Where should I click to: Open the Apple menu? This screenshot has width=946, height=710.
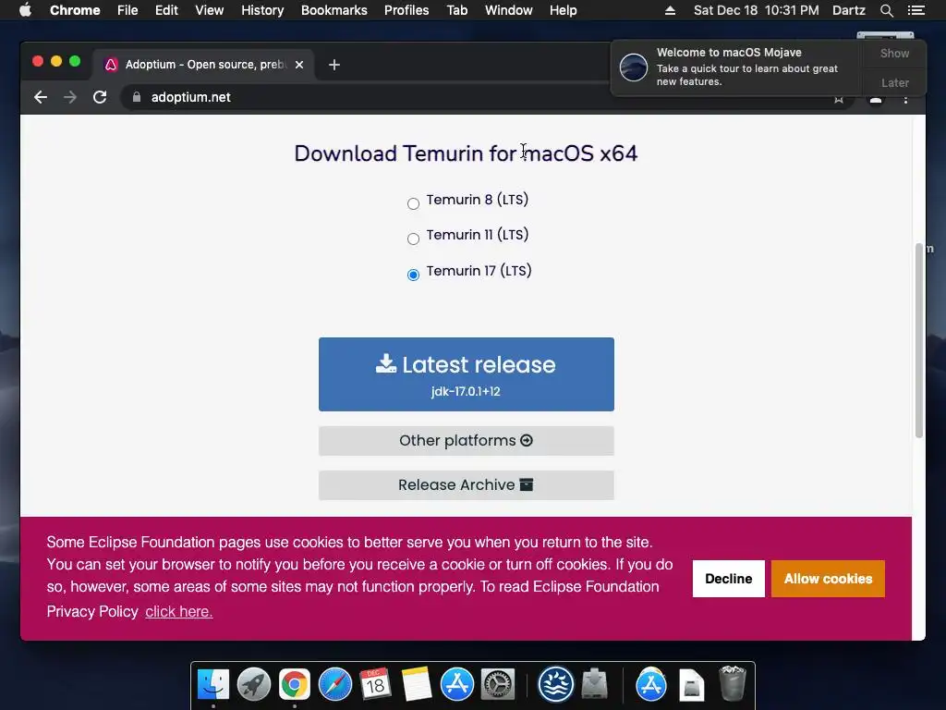25,10
